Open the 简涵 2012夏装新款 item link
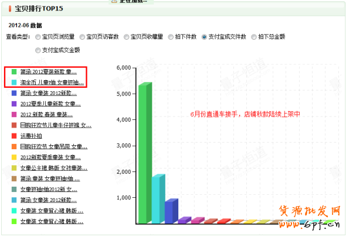The image size is (346, 237). 49,71
